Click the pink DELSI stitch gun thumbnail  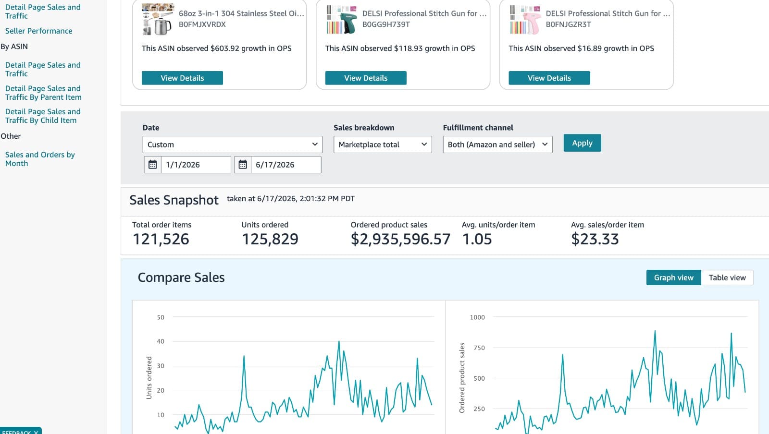(x=525, y=19)
